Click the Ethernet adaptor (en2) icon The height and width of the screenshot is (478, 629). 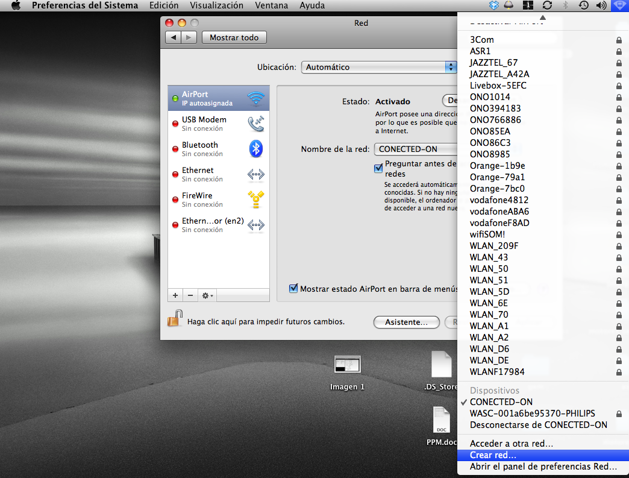coord(256,225)
